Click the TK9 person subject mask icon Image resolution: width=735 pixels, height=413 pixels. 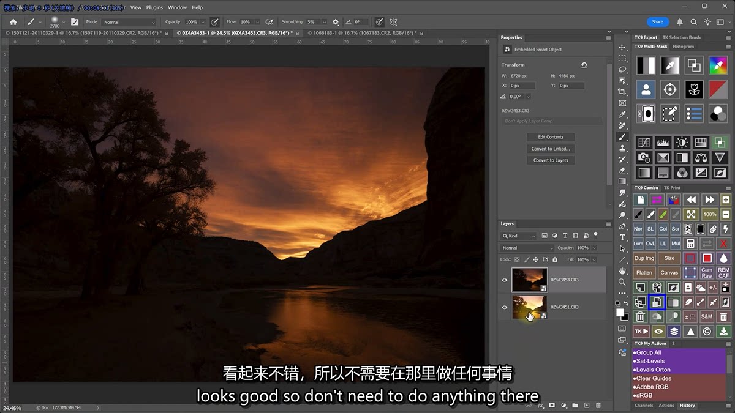646,89
